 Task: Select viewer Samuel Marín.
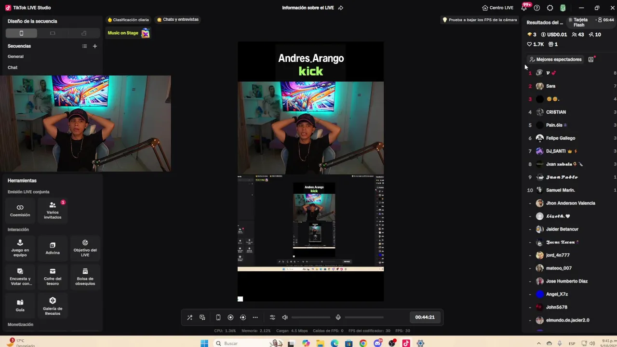click(x=560, y=190)
